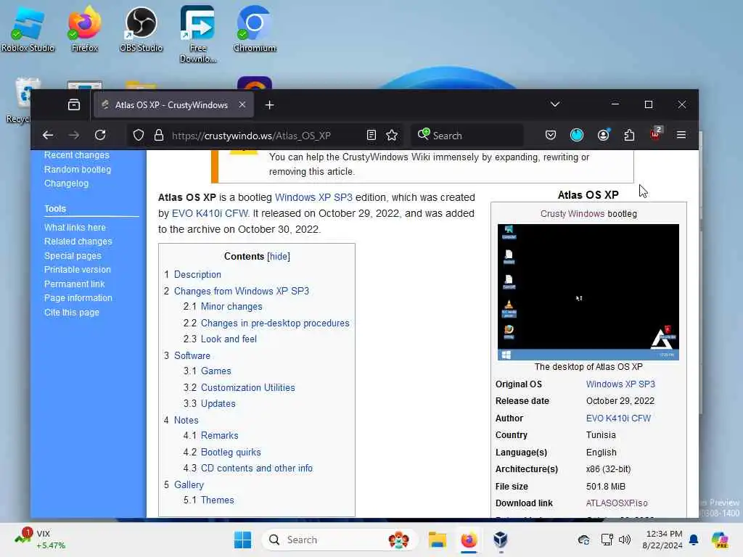The height and width of the screenshot is (557, 743).
Task: Click the Search field in Firefox toolbar
Action: 468,136
